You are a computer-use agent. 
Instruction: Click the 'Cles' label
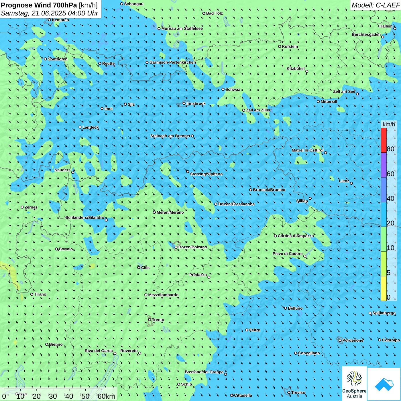point(145,268)
